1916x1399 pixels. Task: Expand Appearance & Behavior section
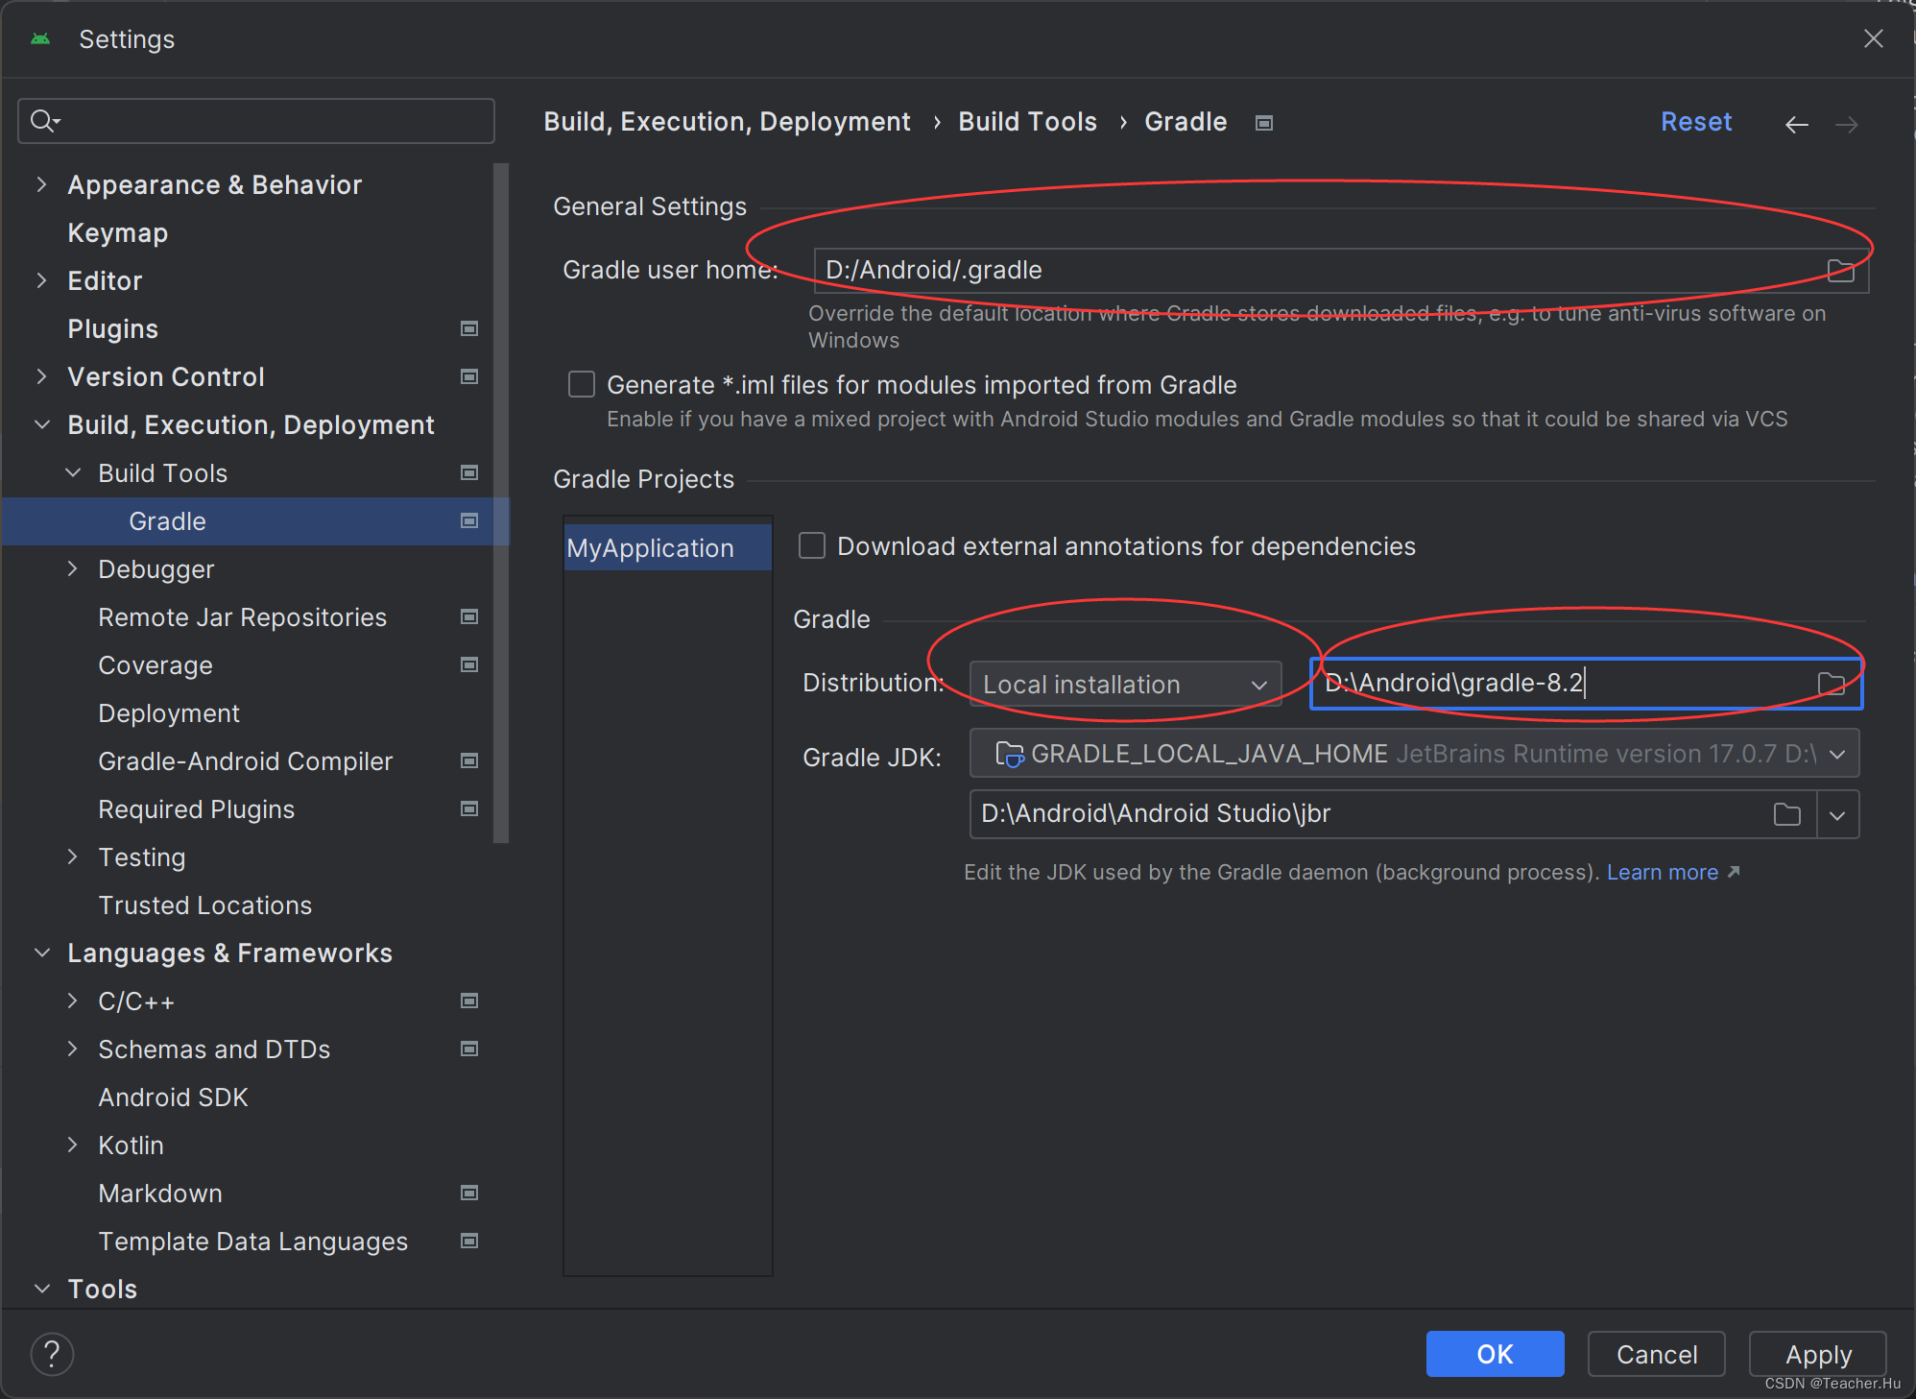(41, 184)
